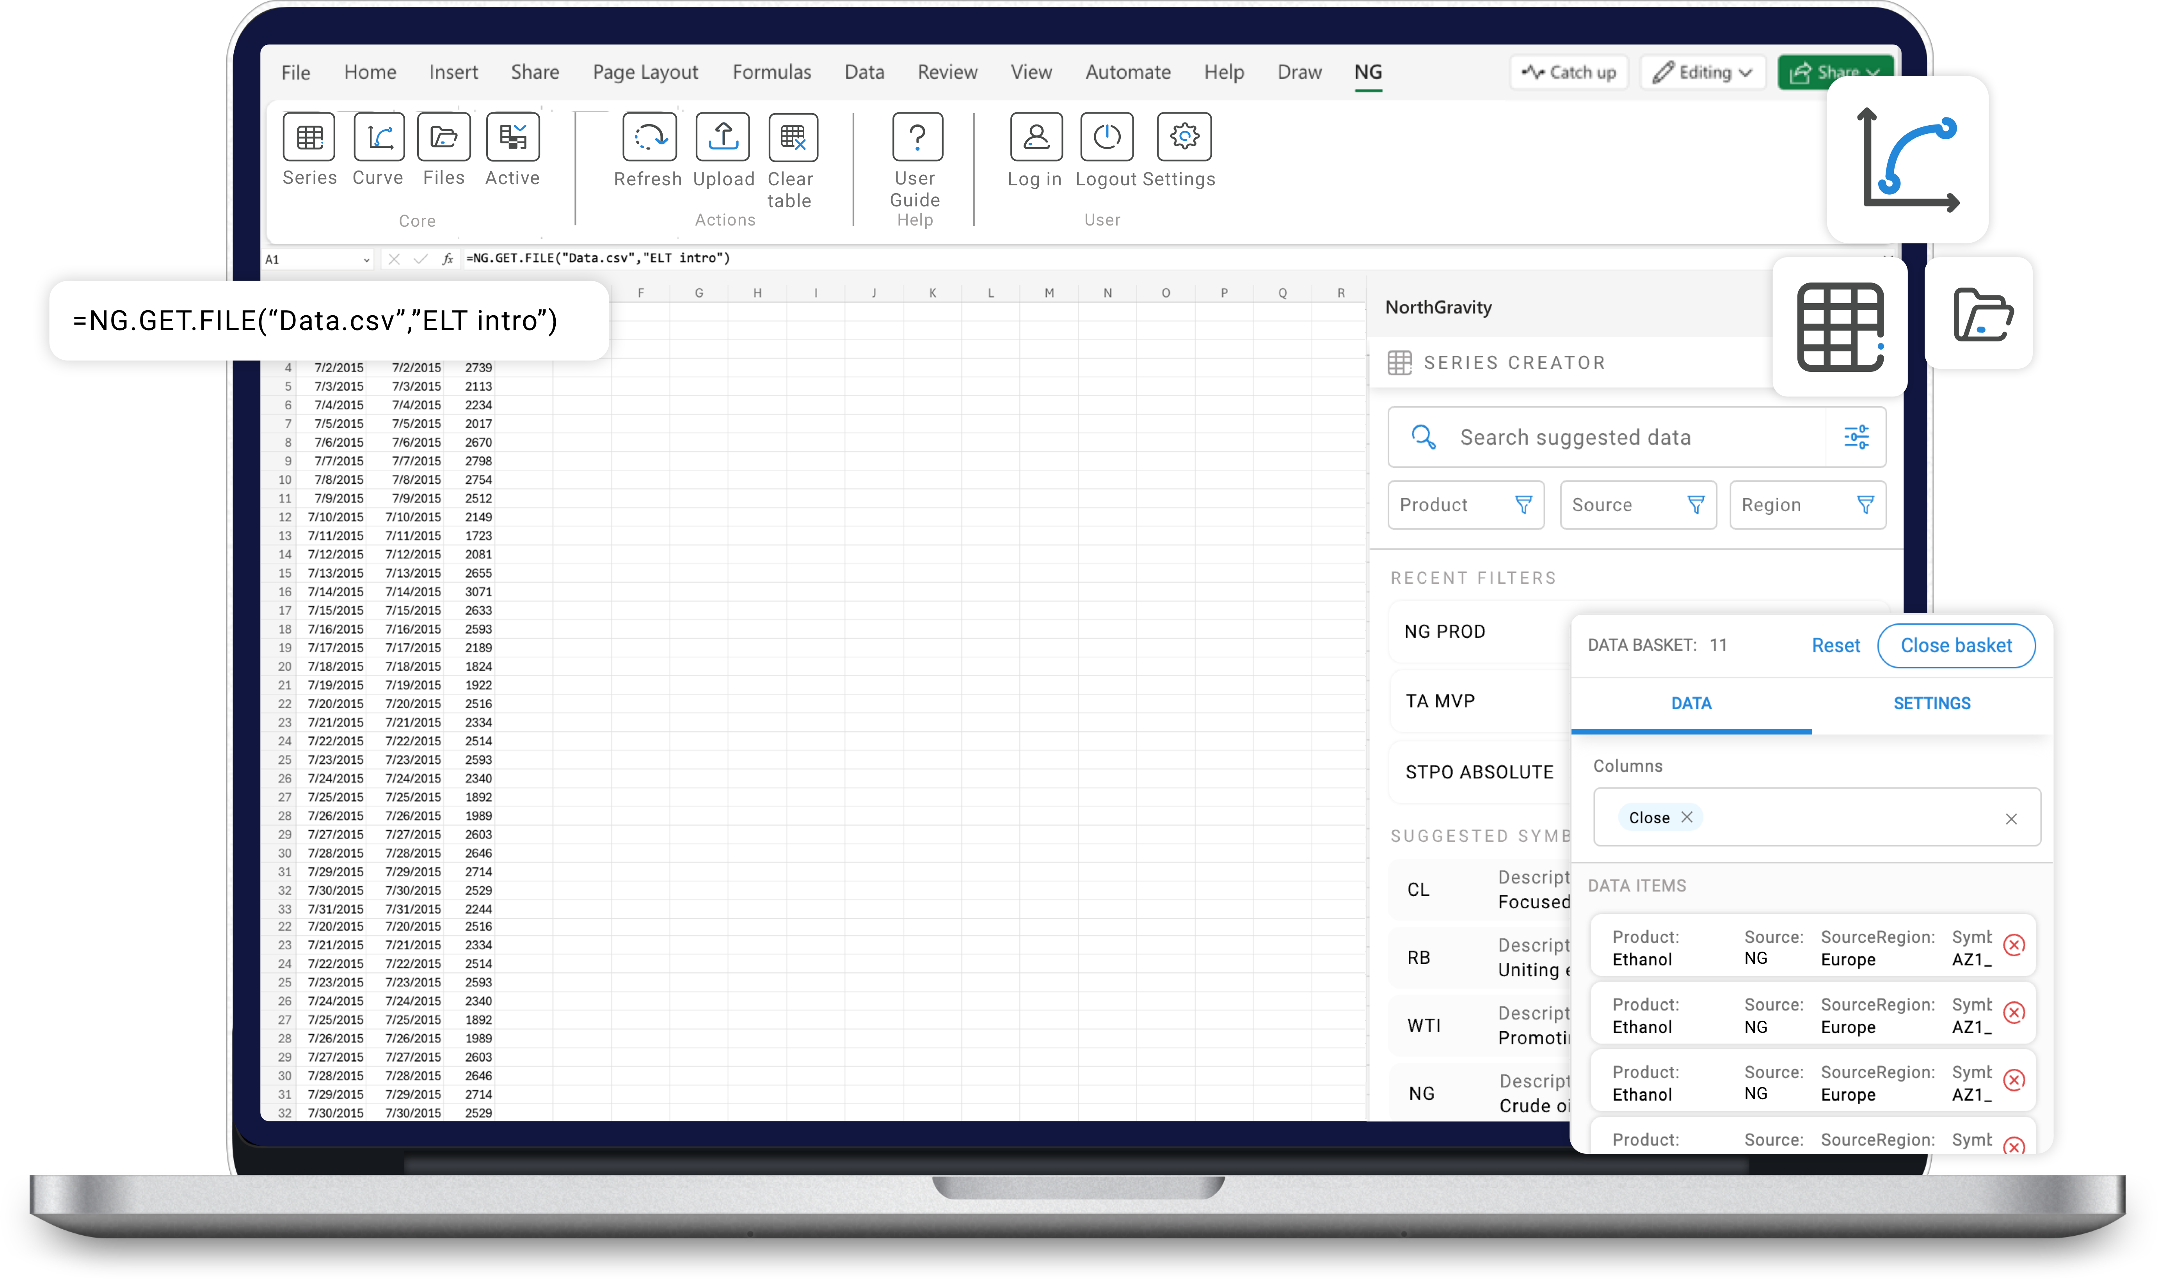
Task: Switch to the Formulas ribbon tab
Action: click(772, 73)
